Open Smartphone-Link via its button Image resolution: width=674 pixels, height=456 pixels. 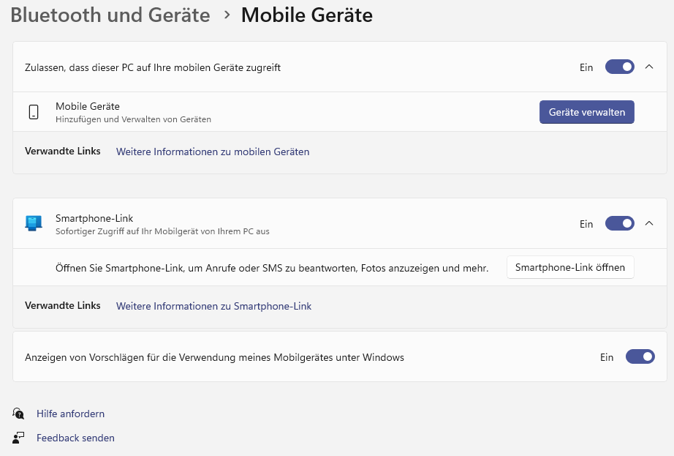pyautogui.click(x=569, y=267)
